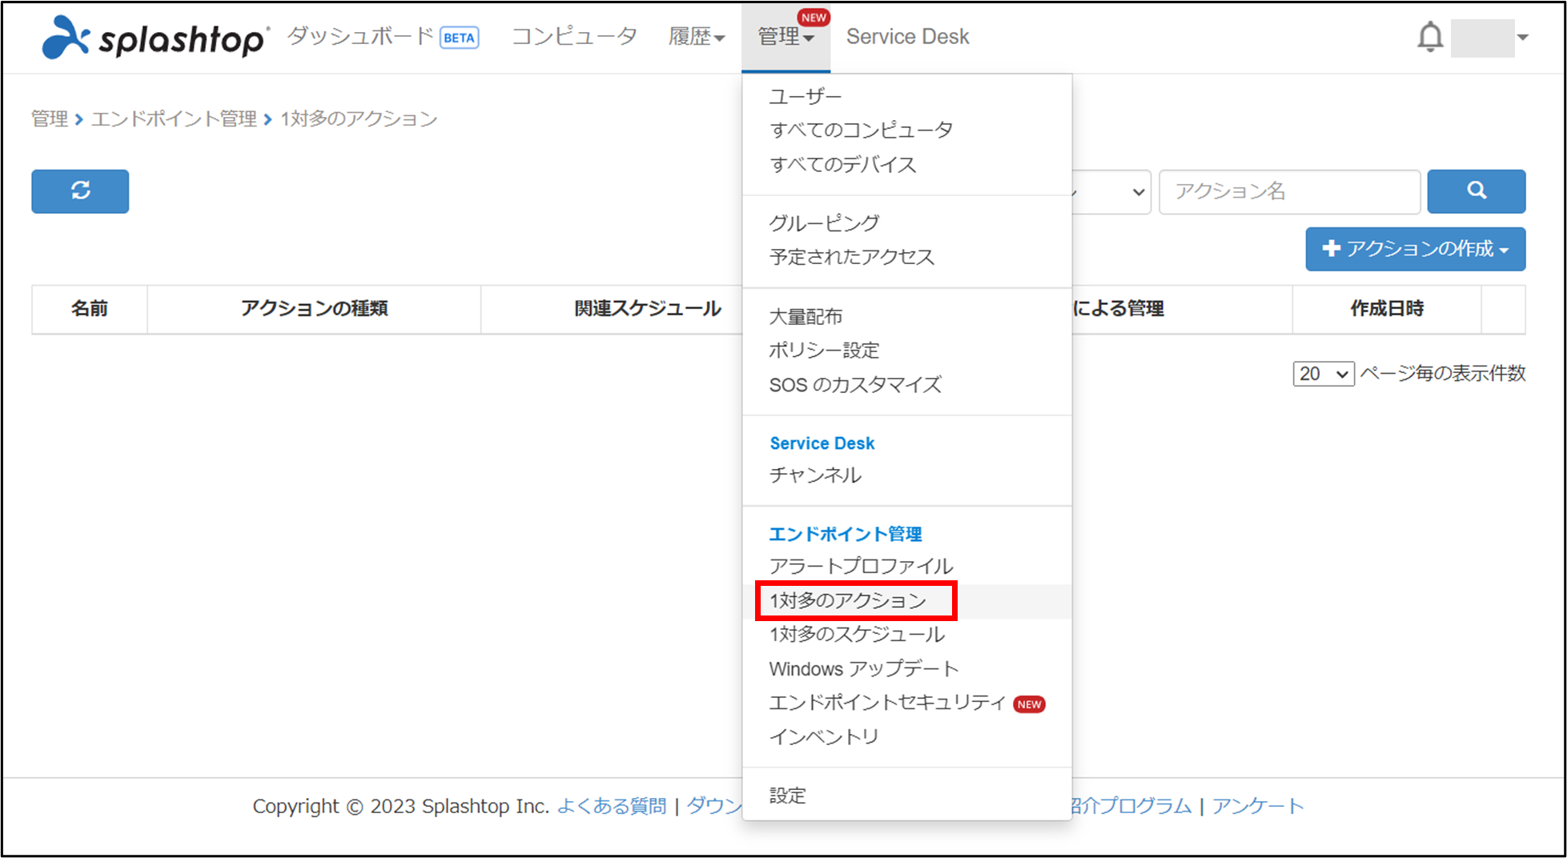Select SOS のカスタマイズ menu entry
The image size is (1567, 858).
855,385
